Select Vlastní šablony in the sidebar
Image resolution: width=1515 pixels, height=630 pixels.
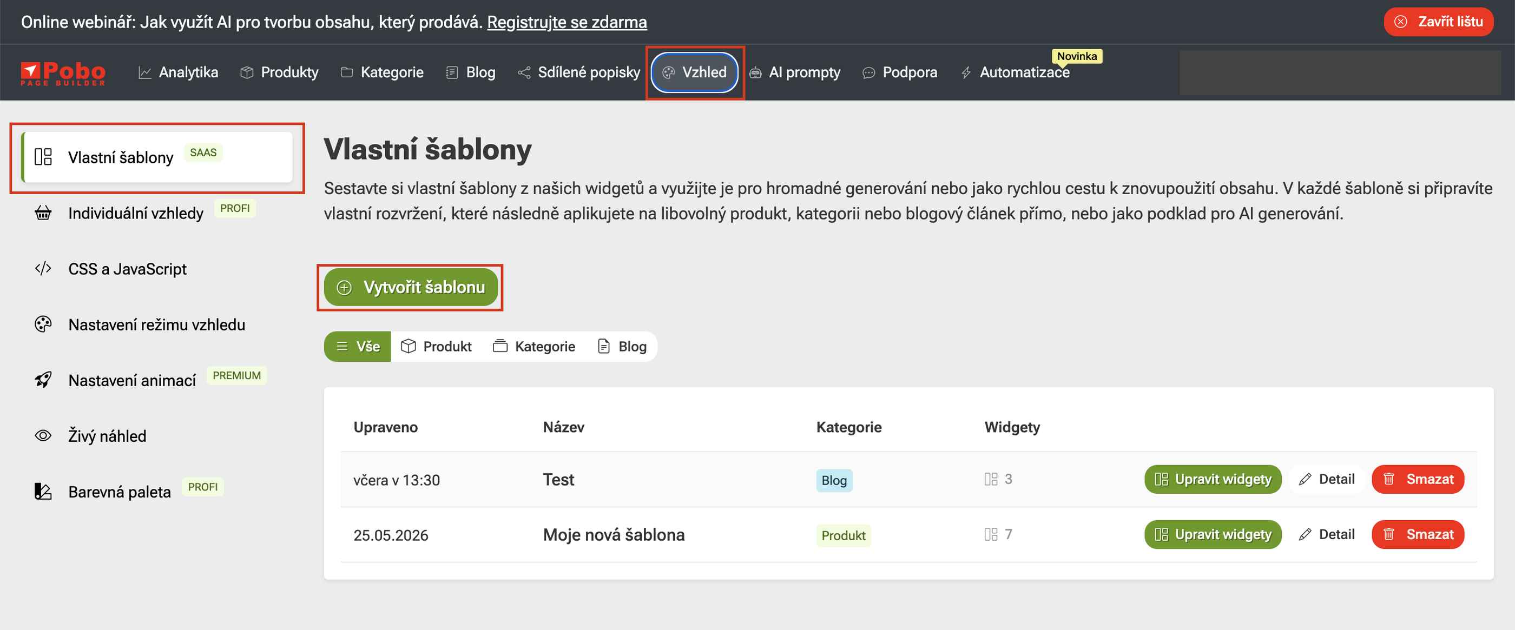pos(157,157)
